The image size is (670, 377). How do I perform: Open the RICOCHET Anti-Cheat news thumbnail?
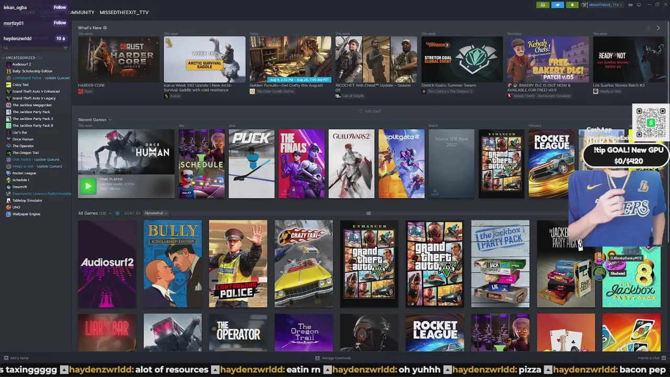(376, 59)
